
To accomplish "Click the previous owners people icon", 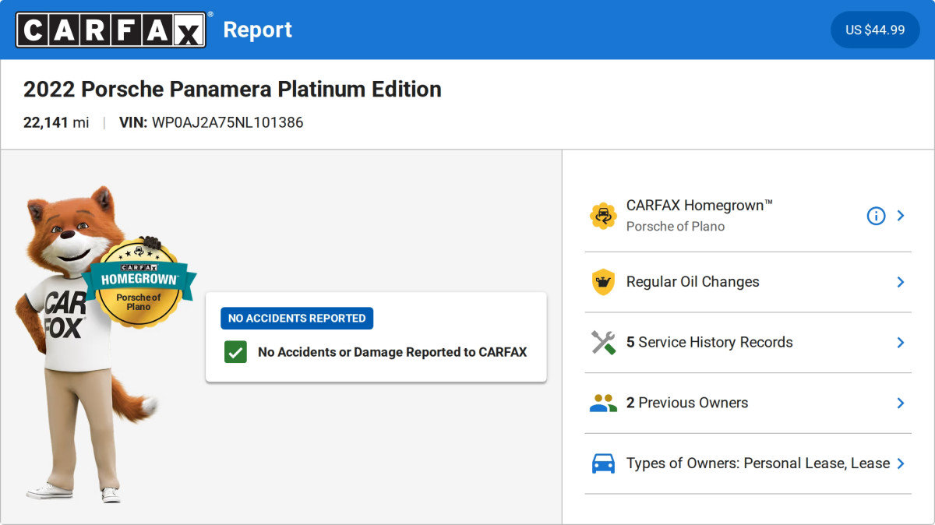I will (603, 403).
